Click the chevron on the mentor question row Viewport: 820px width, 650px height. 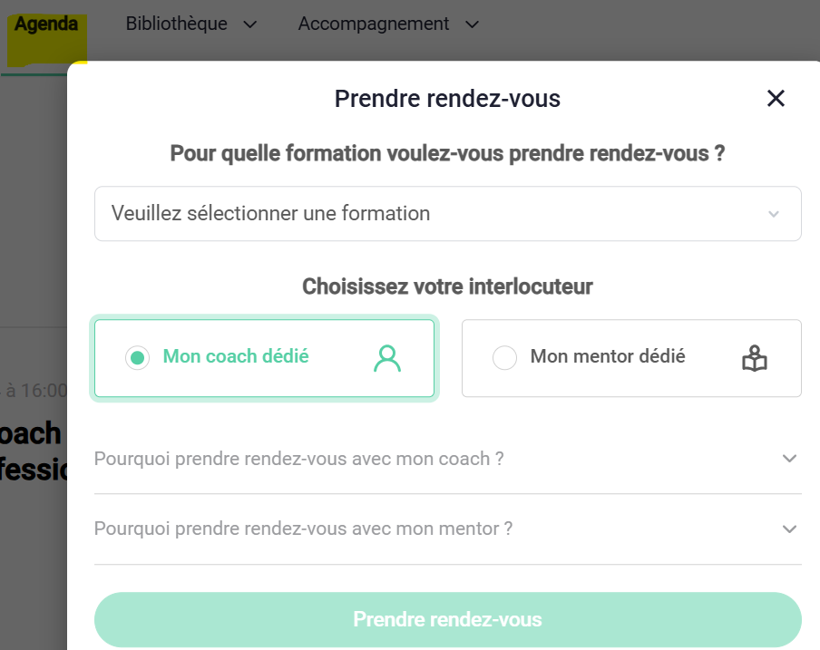[x=789, y=529]
